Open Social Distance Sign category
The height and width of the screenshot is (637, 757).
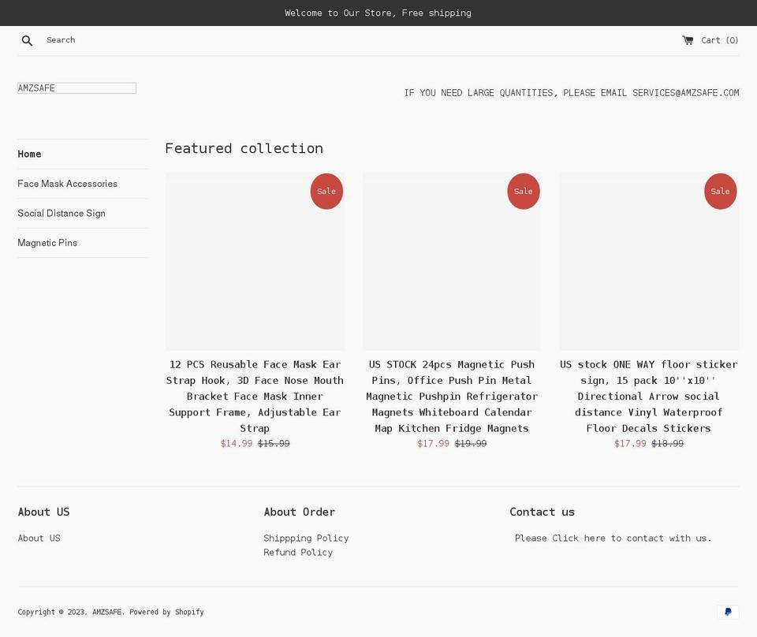coord(62,214)
